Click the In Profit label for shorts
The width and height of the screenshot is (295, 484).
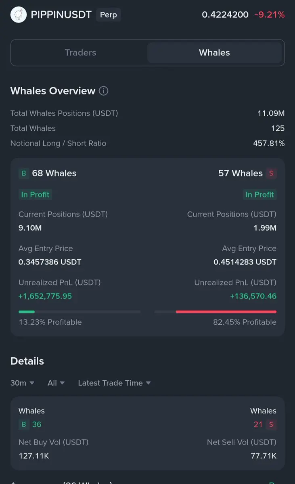tap(260, 194)
